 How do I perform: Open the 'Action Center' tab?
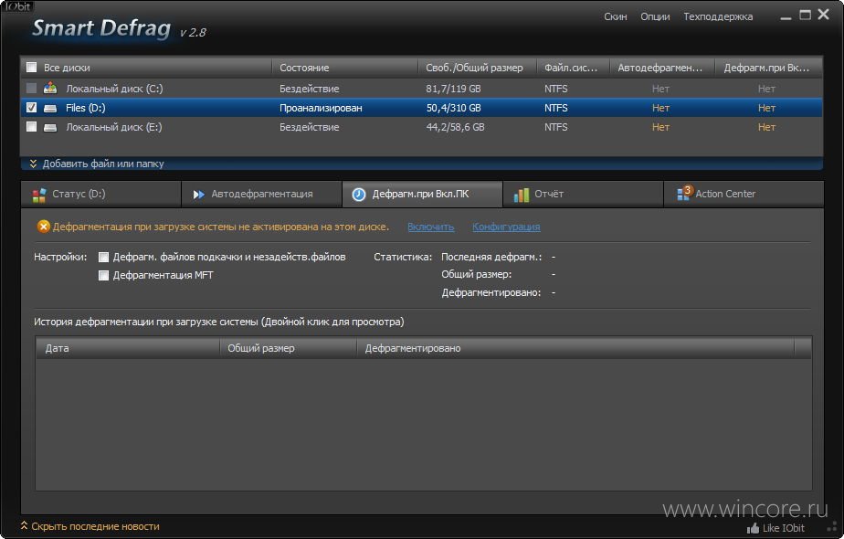[x=744, y=195]
